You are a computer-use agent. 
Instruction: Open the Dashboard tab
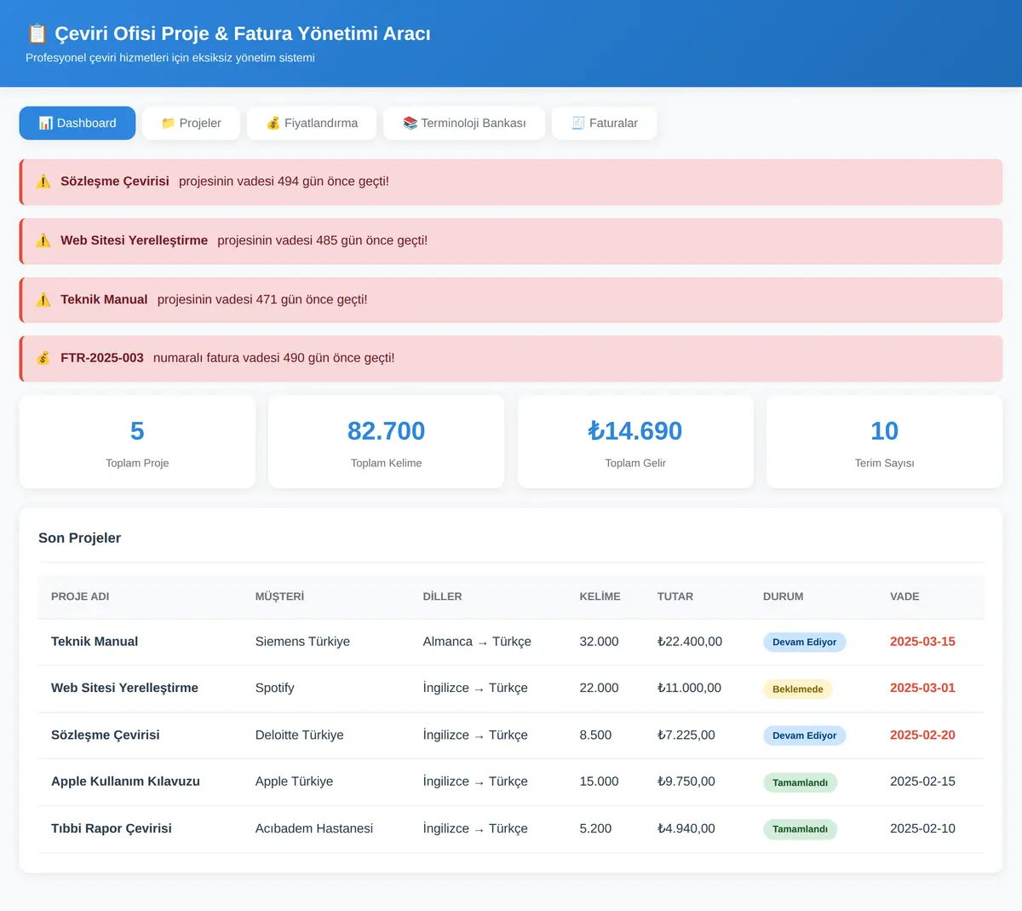[x=78, y=123]
